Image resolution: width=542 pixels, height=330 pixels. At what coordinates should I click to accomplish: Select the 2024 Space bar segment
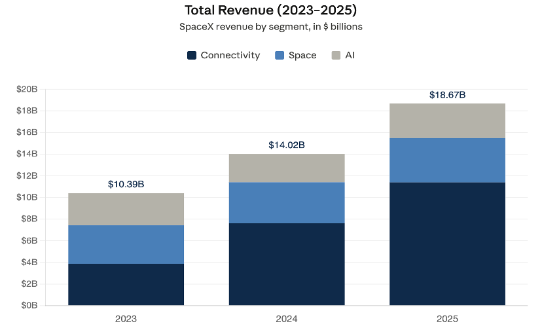(287, 203)
